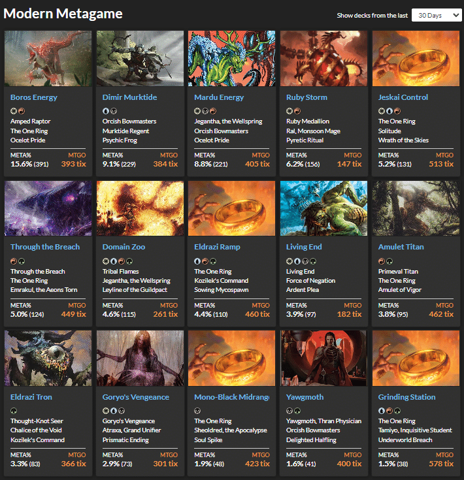Open the Living End deck title link

304,247
